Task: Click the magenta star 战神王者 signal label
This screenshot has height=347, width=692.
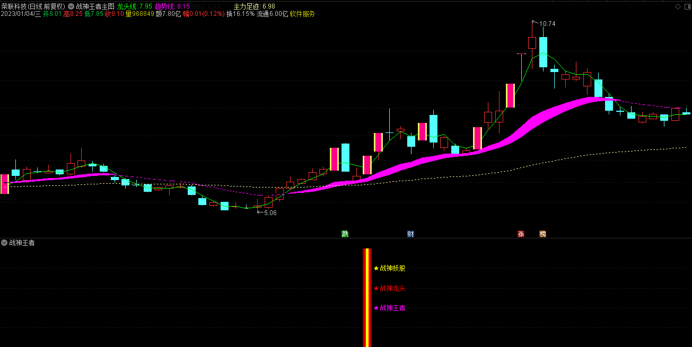Action: (x=390, y=308)
